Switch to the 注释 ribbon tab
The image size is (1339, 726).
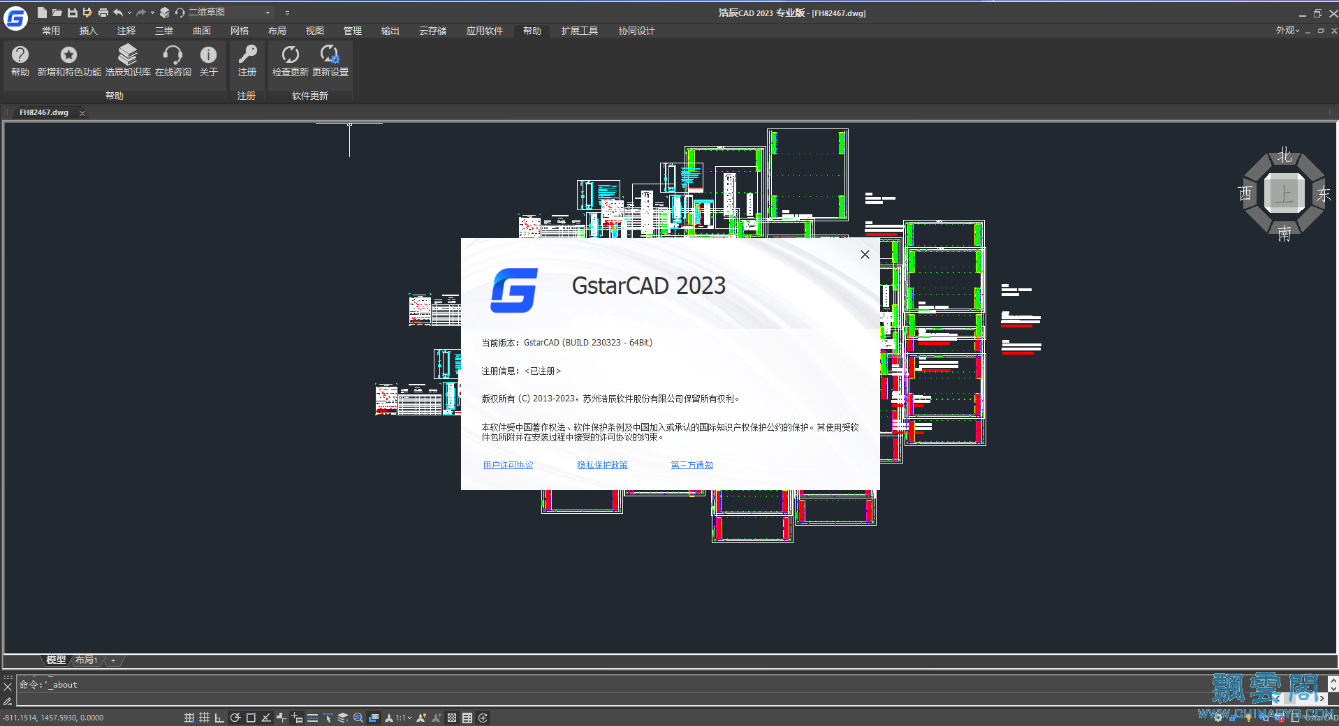126,31
